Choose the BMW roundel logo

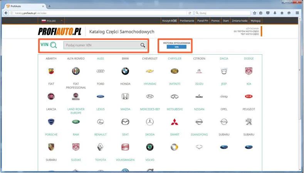tap(125, 71)
